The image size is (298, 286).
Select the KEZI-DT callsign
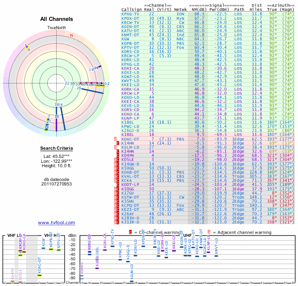[x=130, y=209]
